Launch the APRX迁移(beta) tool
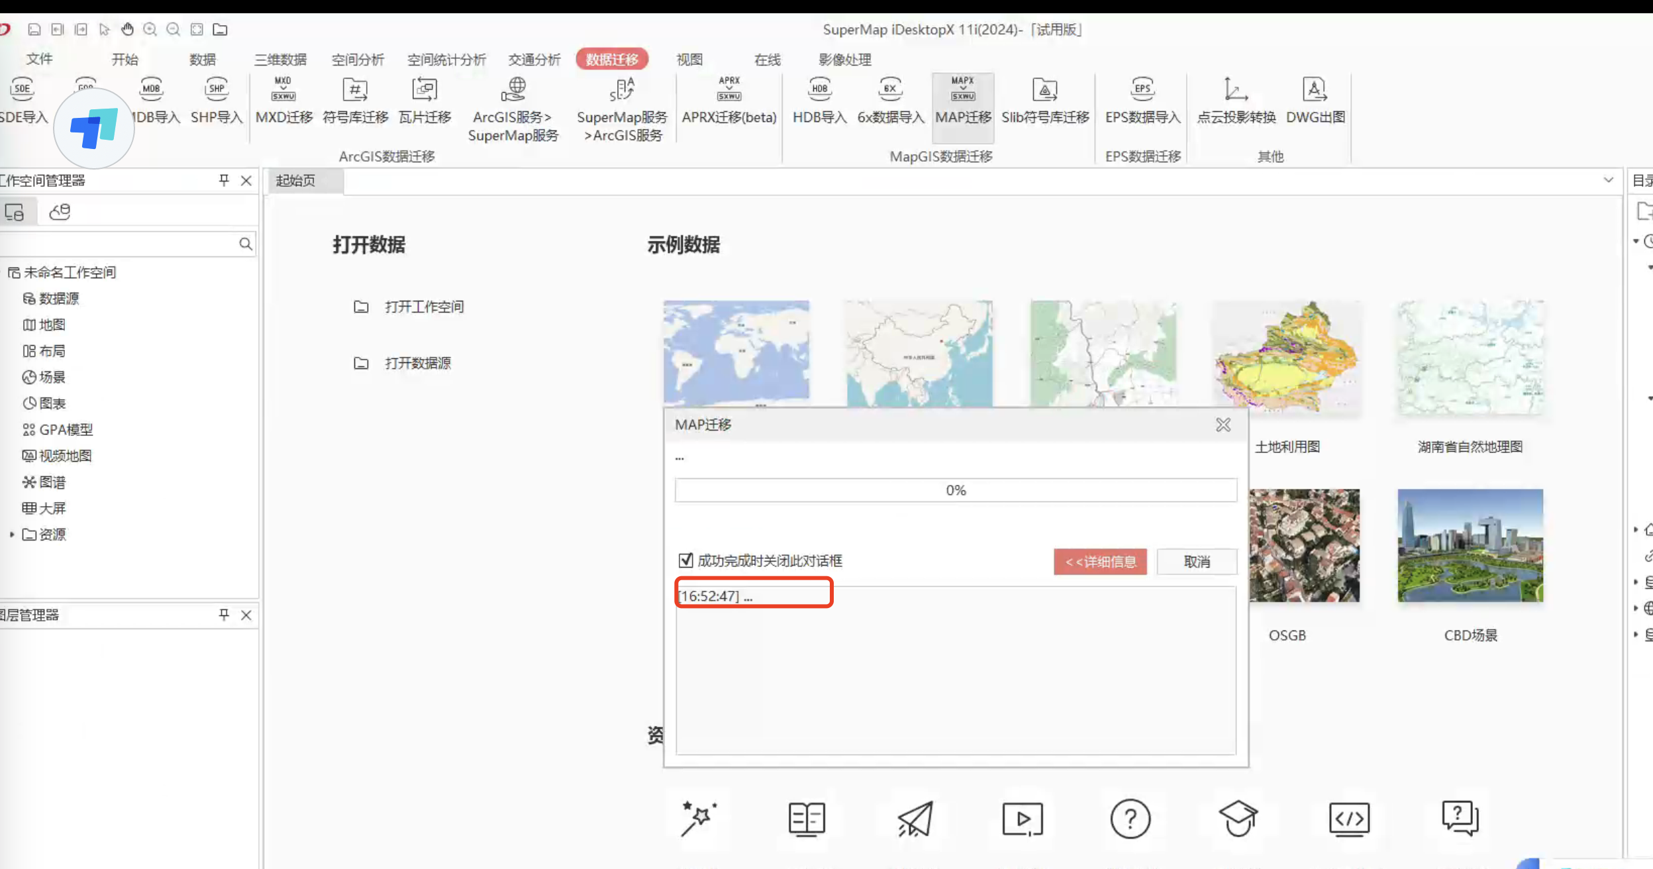The image size is (1653, 869). (x=729, y=101)
